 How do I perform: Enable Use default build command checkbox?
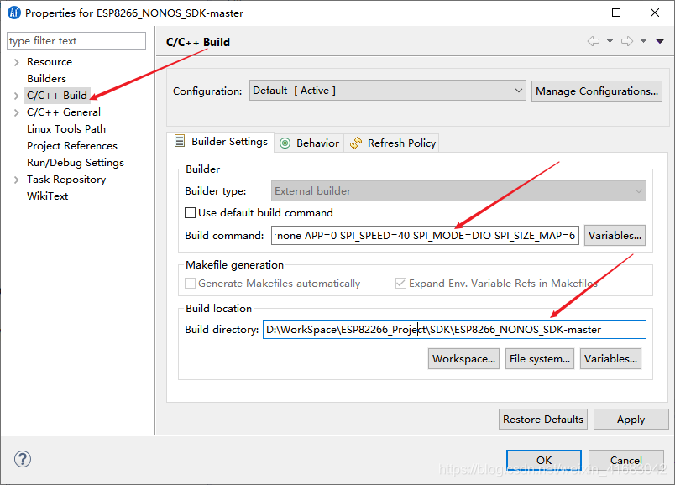pyautogui.click(x=190, y=212)
